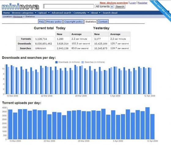Focus the torrent search text field
This screenshot has height=145, width=171.
tap(69, 6)
